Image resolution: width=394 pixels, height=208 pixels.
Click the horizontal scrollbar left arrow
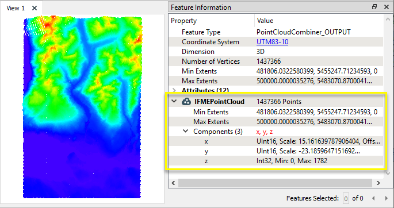tap(173, 183)
